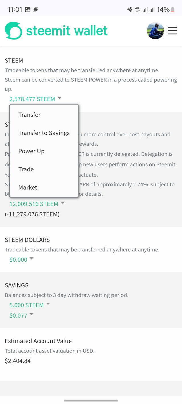Tap the battery status icon
The width and height of the screenshot is (182, 404).
tap(173, 9)
